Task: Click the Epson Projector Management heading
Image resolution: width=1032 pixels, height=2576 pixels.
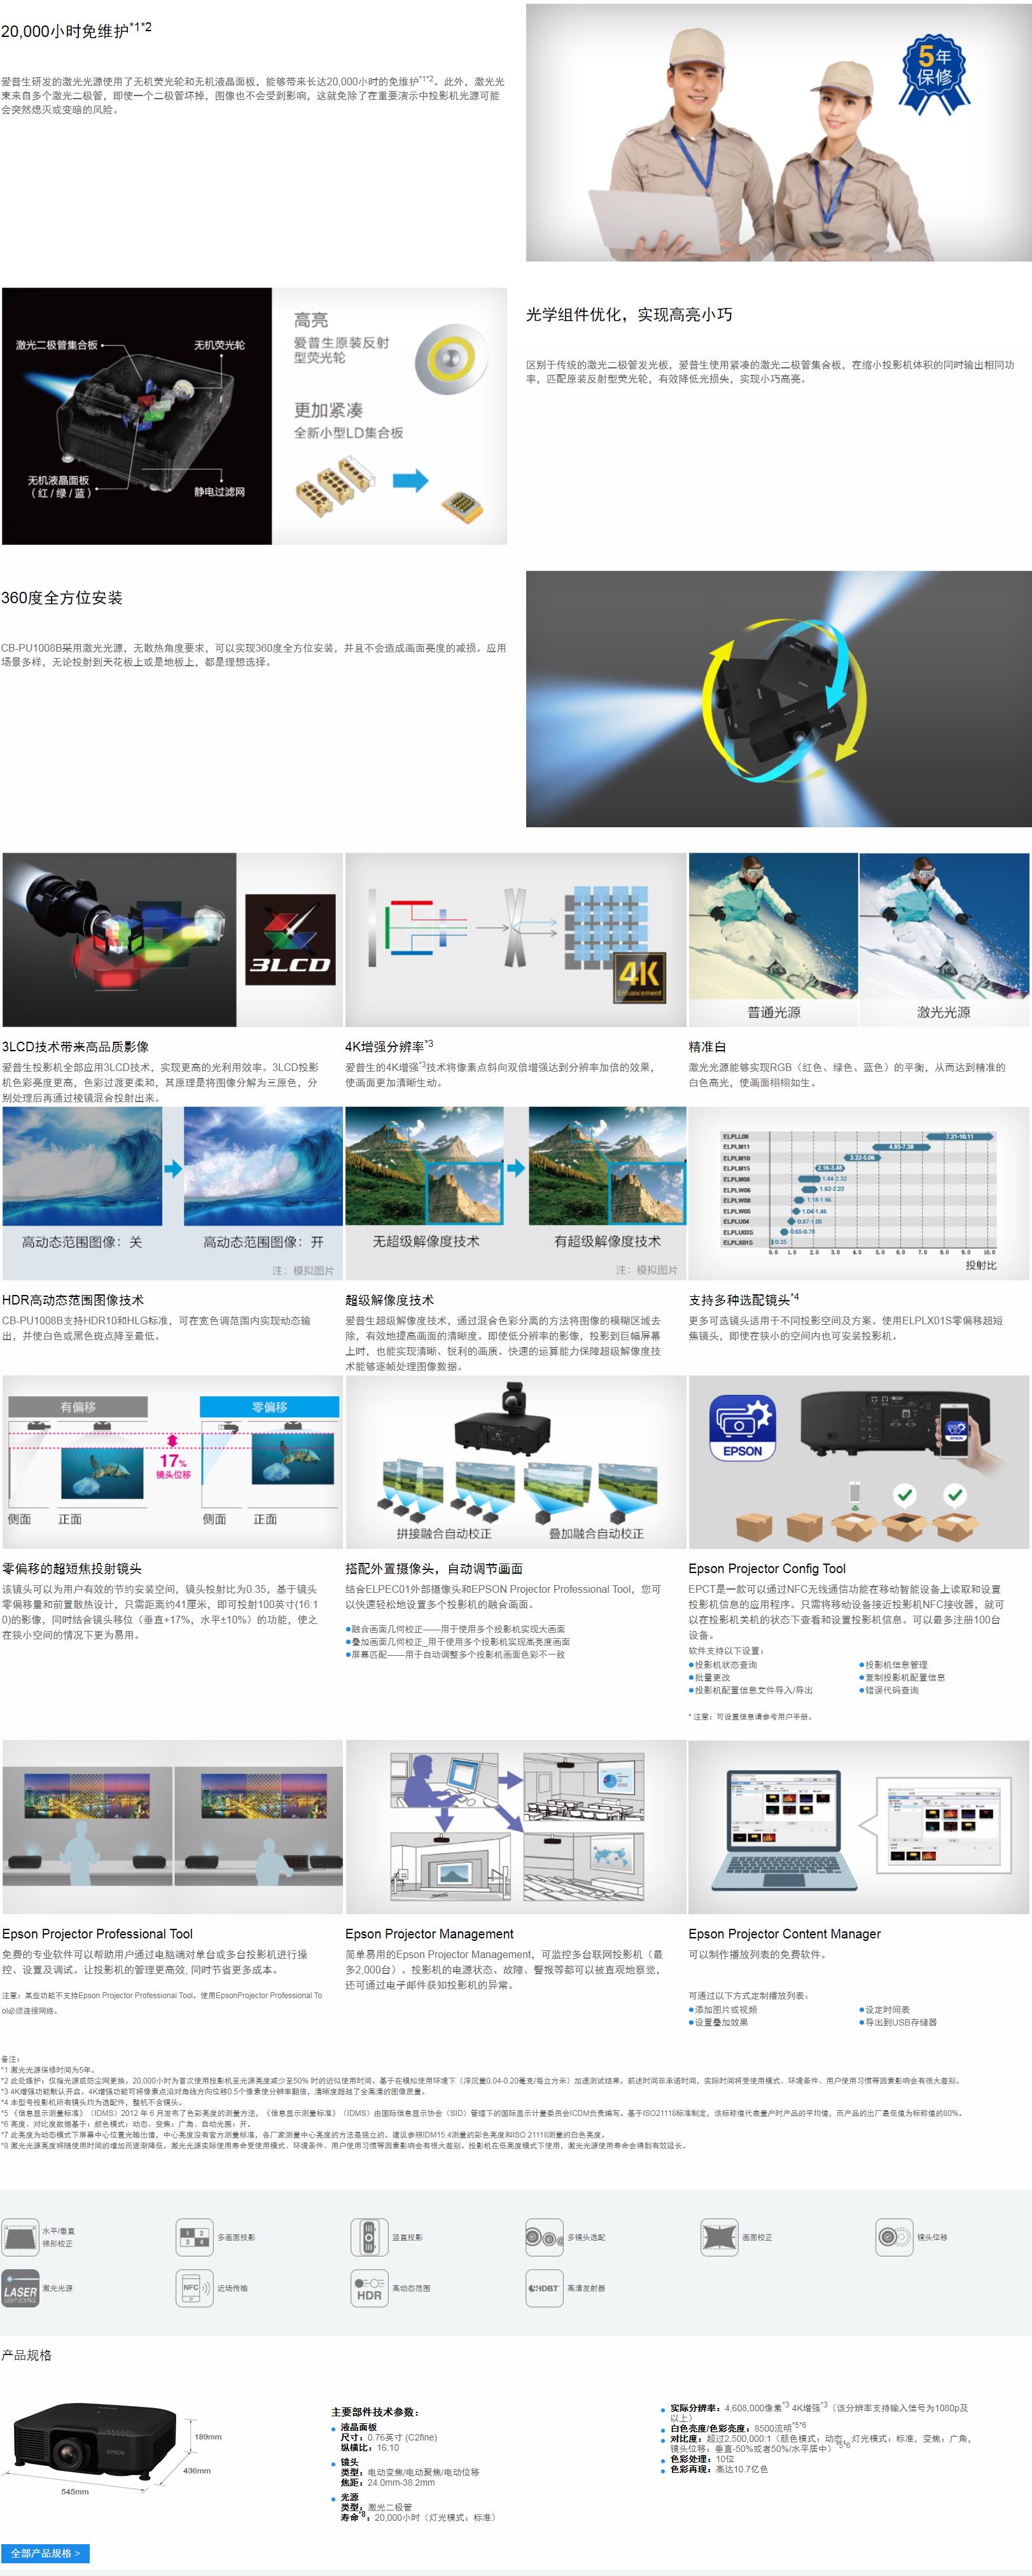Action: (x=429, y=1933)
